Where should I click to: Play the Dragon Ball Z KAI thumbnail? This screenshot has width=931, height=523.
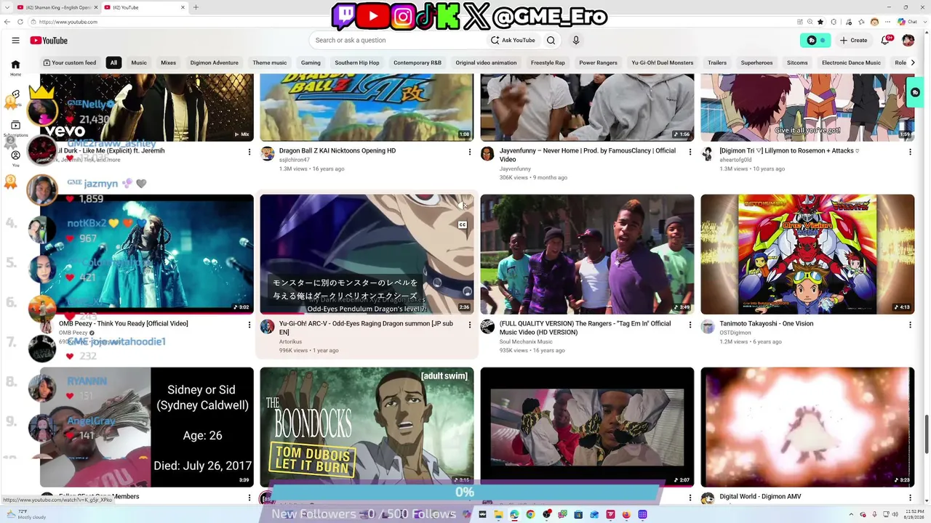pyautogui.click(x=367, y=108)
